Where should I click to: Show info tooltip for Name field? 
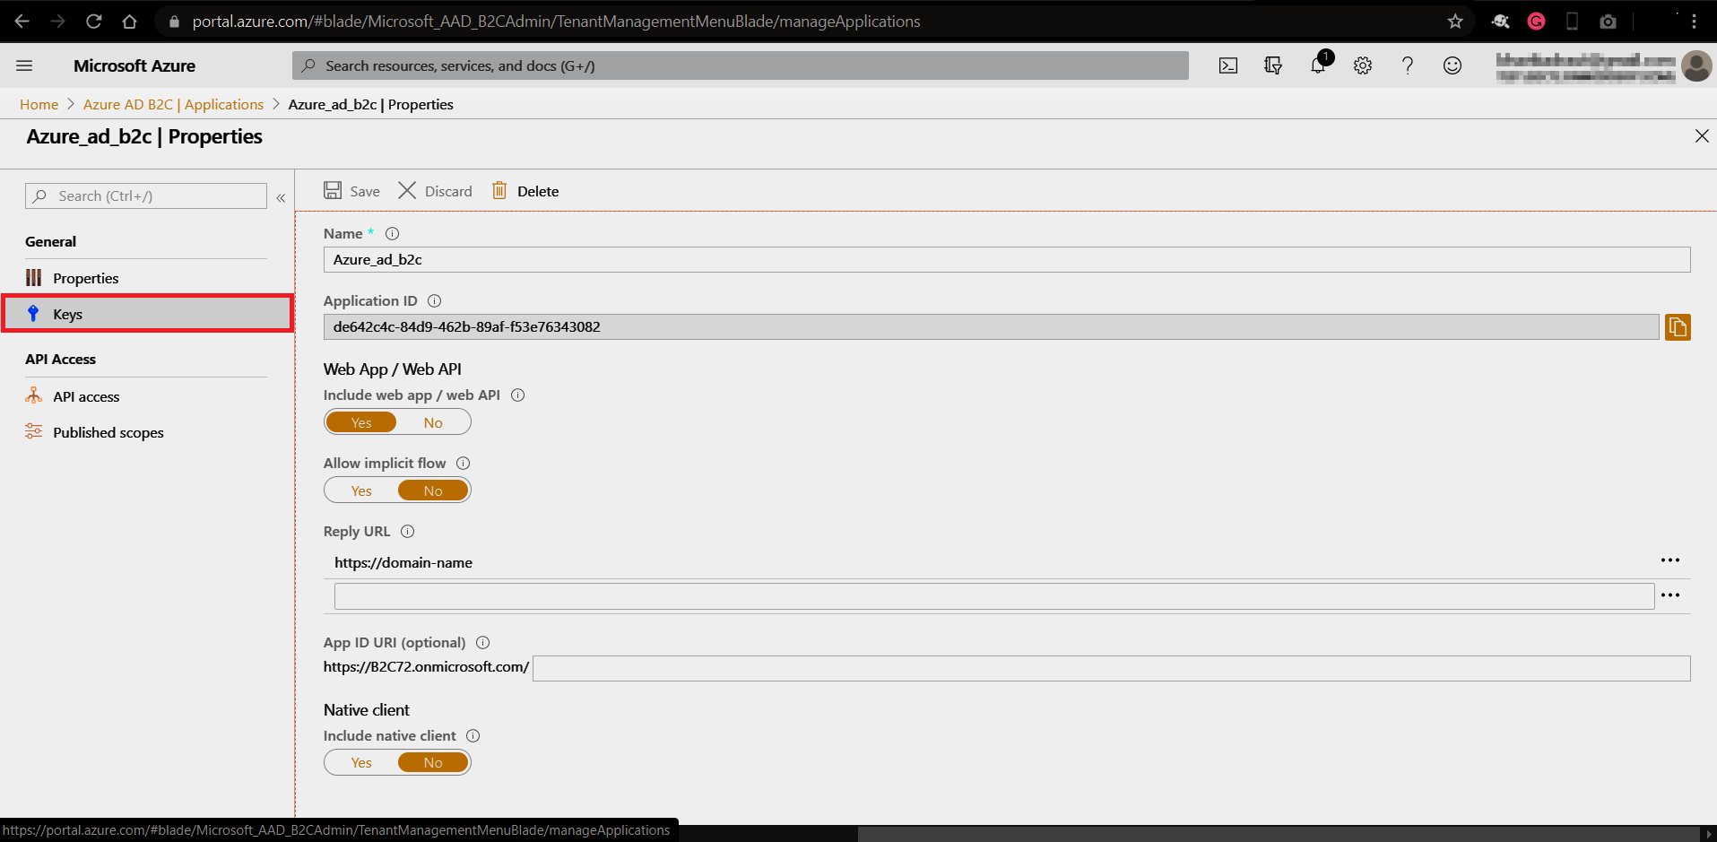coord(392,233)
